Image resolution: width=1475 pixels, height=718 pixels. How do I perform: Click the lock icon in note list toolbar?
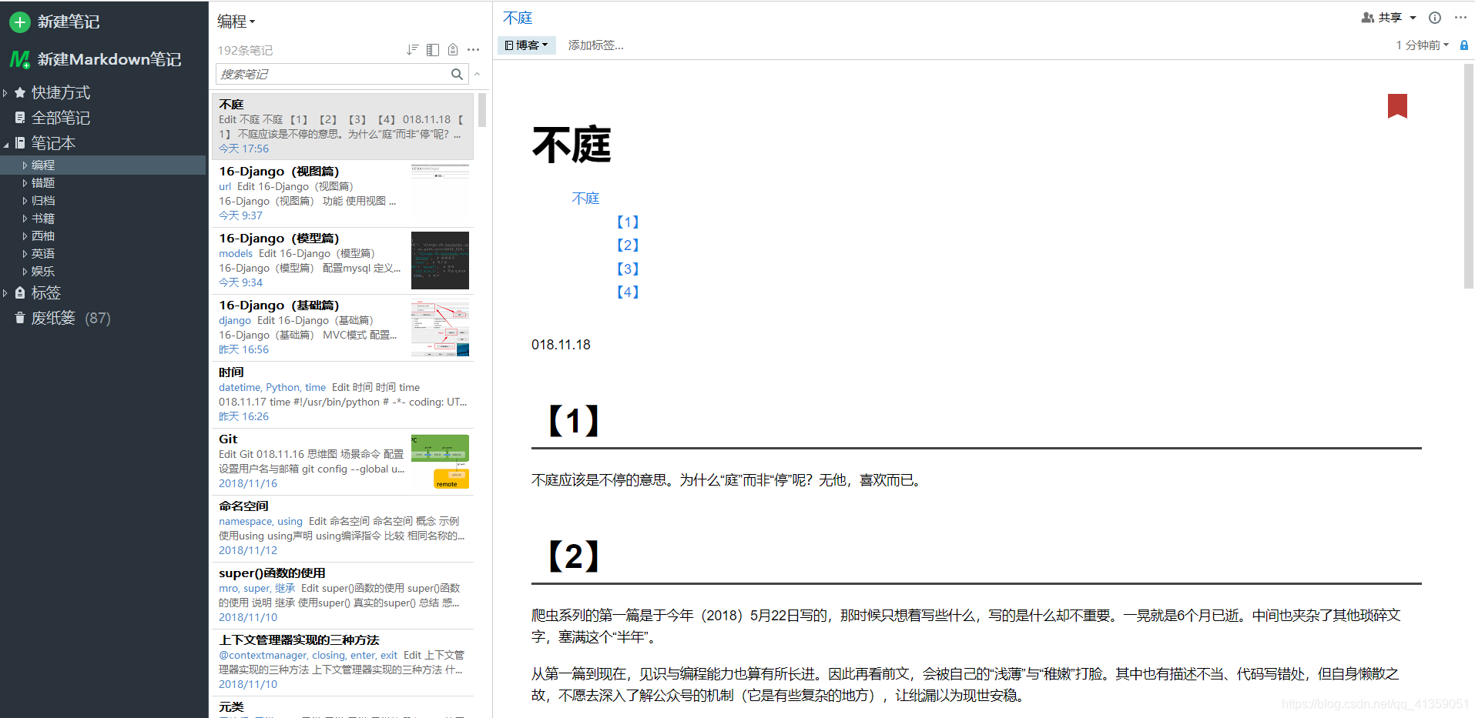click(453, 50)
